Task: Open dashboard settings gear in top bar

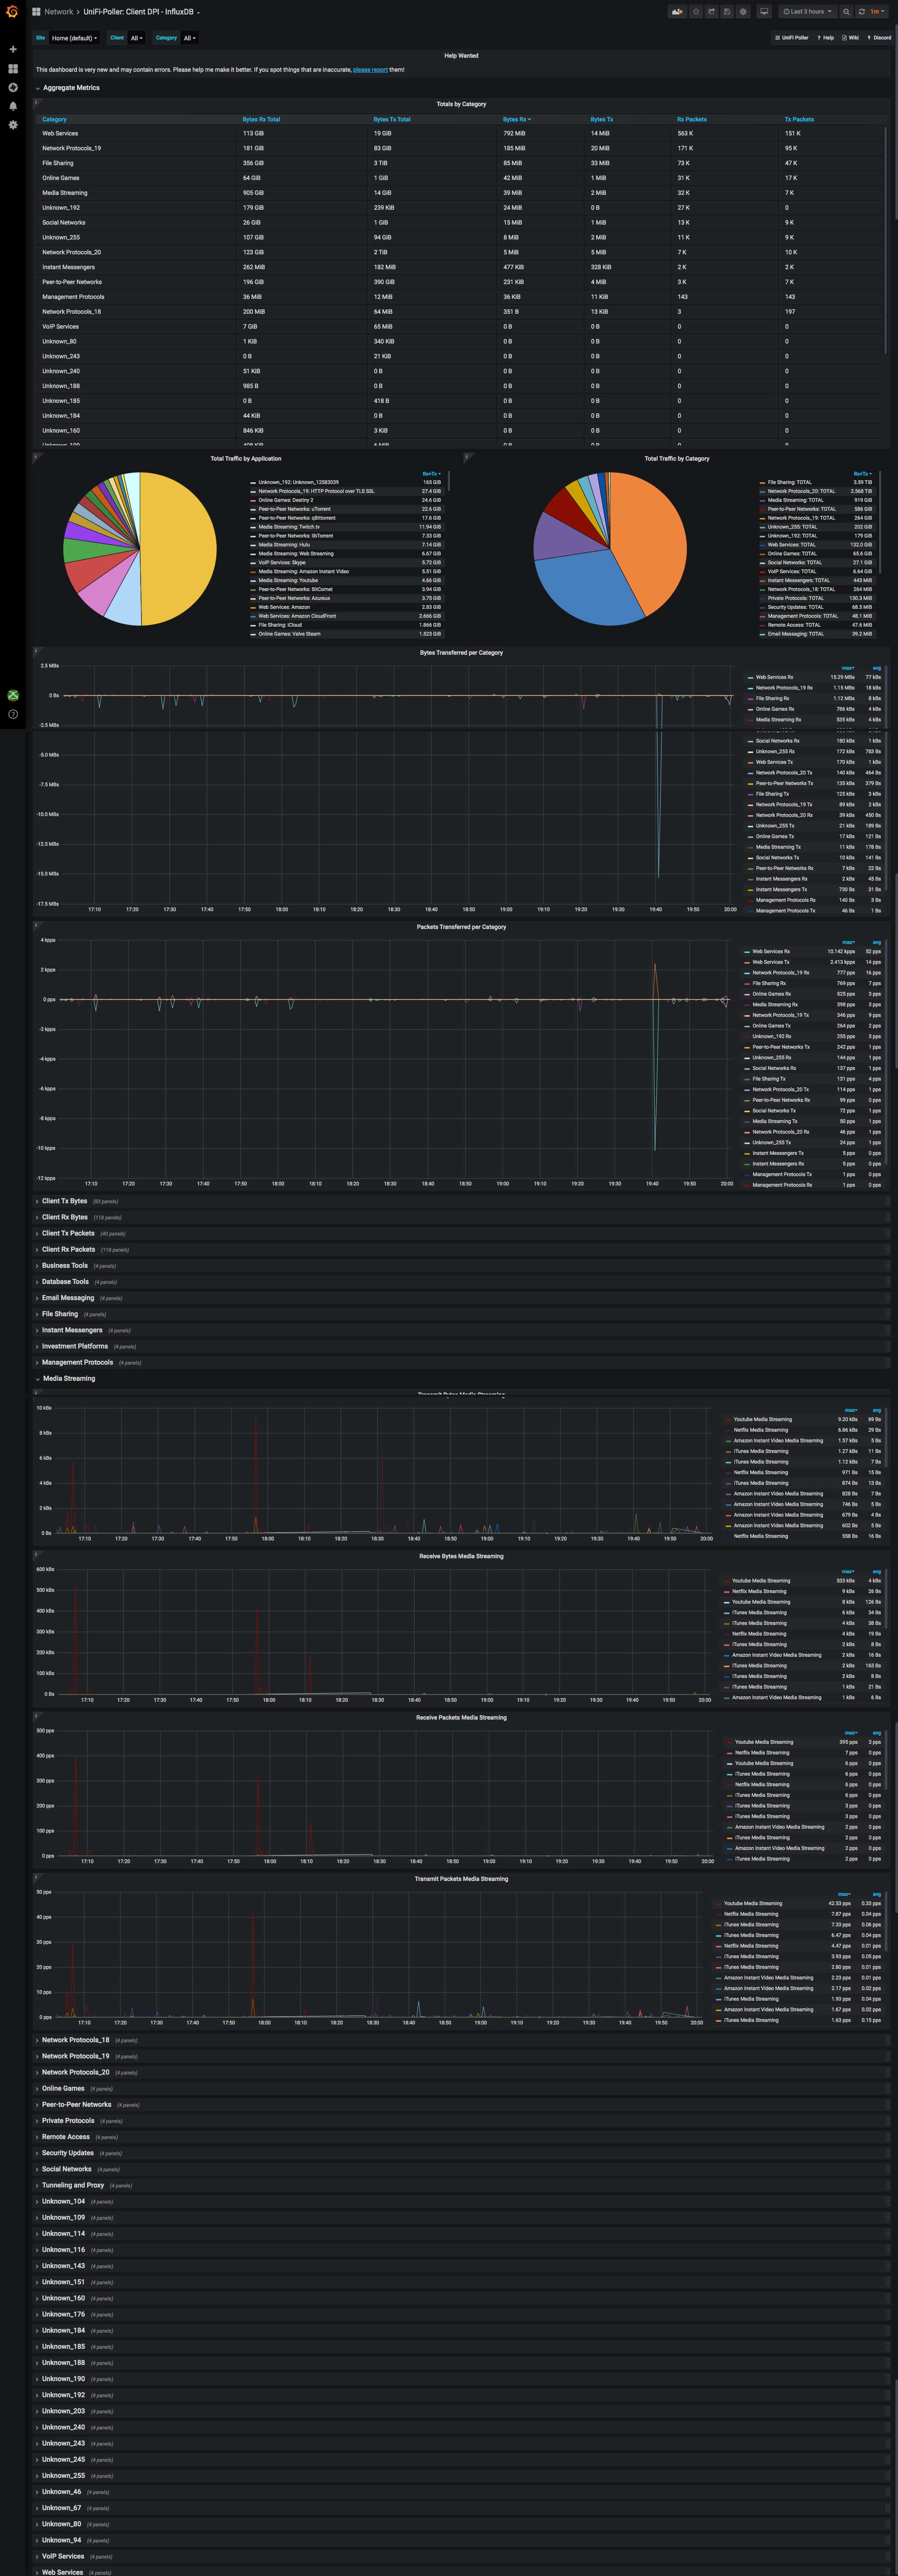Action: [x=742, y=12]
